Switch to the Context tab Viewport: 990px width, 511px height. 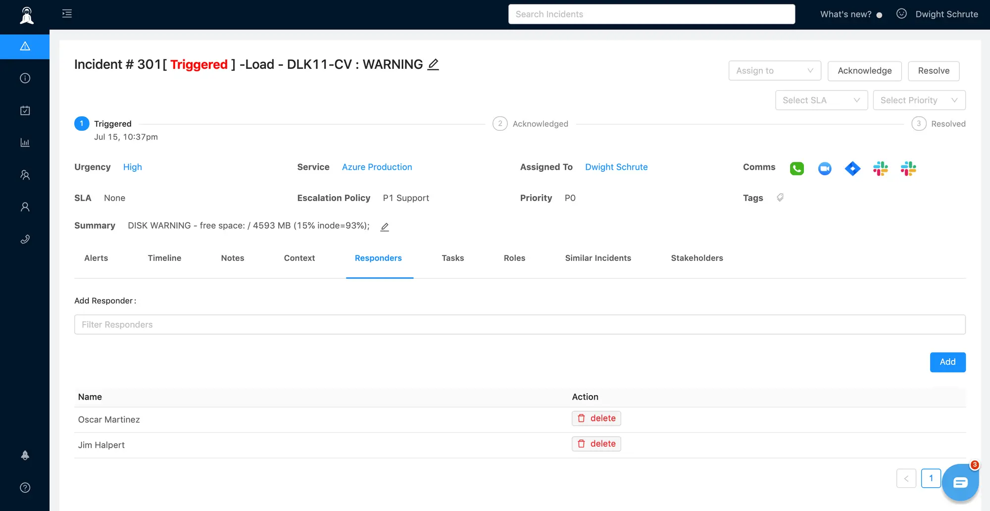tap(299, 258)
